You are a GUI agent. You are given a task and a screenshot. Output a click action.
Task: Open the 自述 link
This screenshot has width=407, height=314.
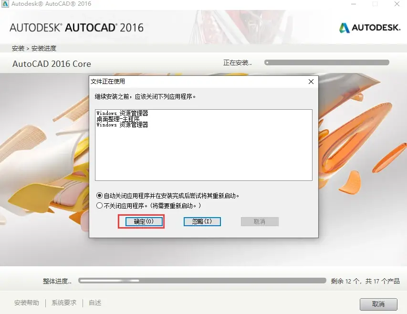point(95,303)
